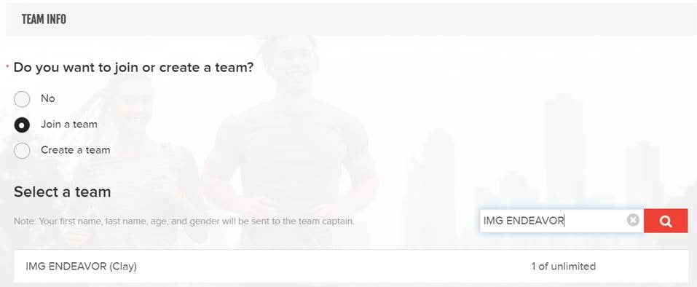Click the TEAM INFO section header
This screenshot has height=287, width=697.
tap(44, 20)
